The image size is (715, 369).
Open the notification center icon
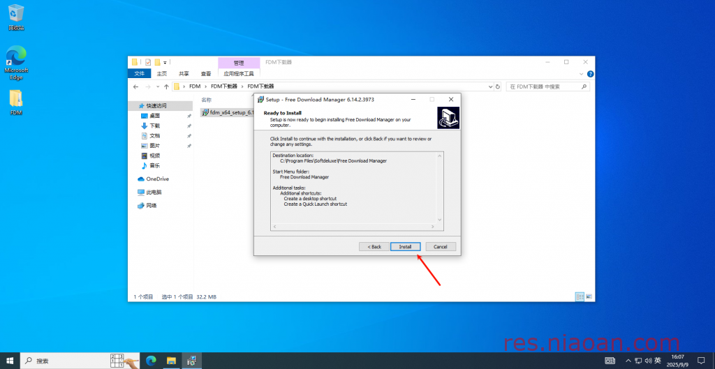point(701,361)
